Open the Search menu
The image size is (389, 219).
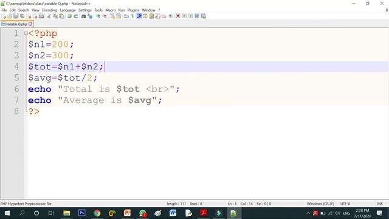coord(24,10)
